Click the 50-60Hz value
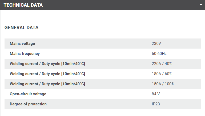This screenshot has width=205, height=116. (159, 54)
